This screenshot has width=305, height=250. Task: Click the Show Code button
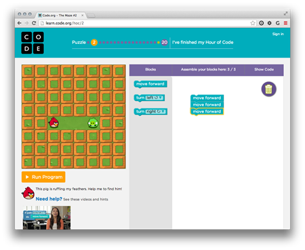point(264,69)
